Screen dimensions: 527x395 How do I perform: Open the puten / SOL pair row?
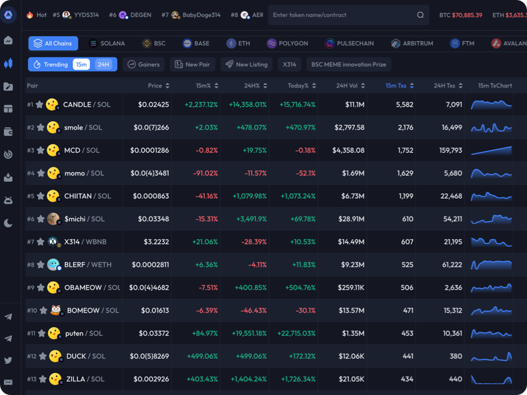pos(275,333)
